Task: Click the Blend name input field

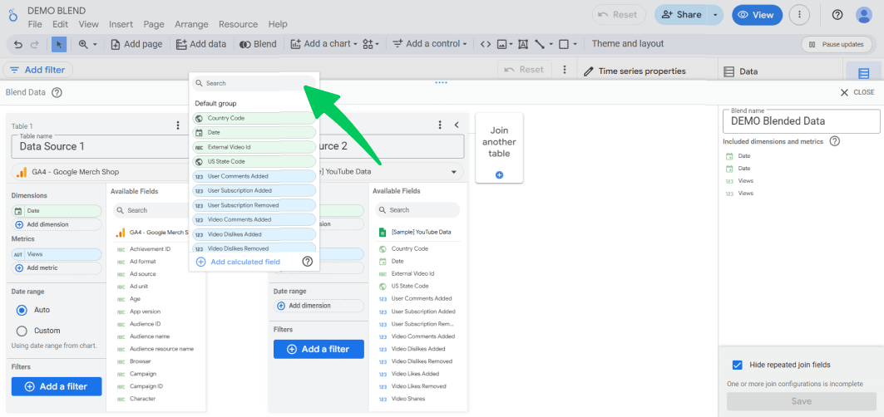Action: tap(800, 121)
